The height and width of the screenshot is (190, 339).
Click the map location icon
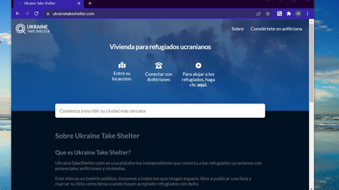coord(122,65)
